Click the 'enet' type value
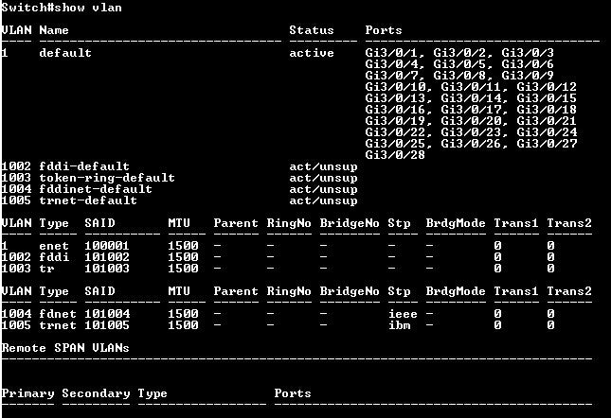Viewport: 611px width, 418px height. pyautogui.click(x=54, y=246)
